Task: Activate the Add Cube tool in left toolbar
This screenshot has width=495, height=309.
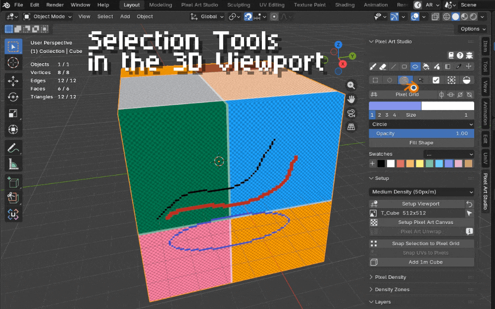Action: [13, 182]
